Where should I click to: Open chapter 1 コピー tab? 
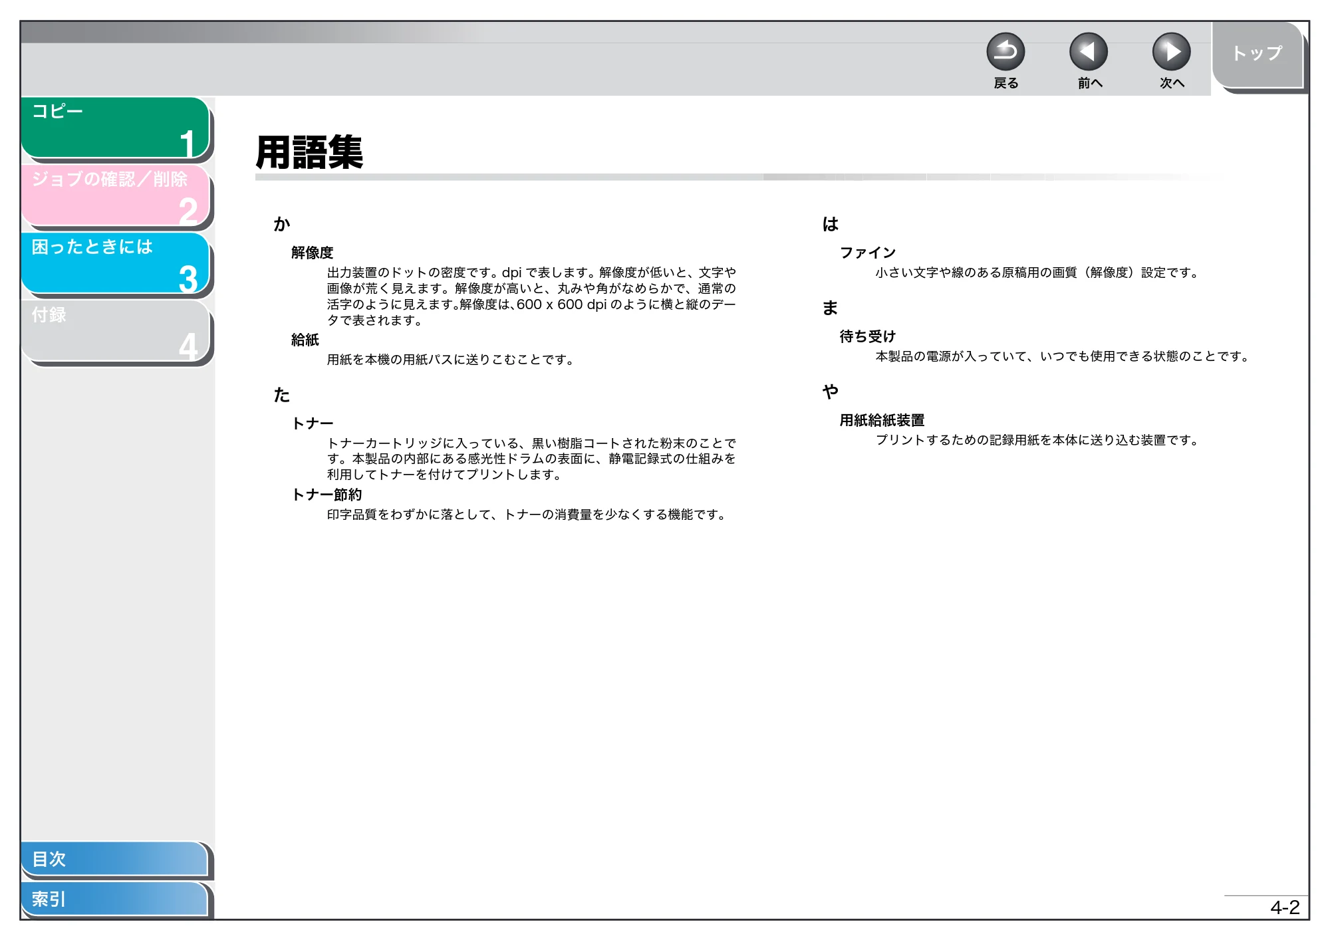[116, 128]
